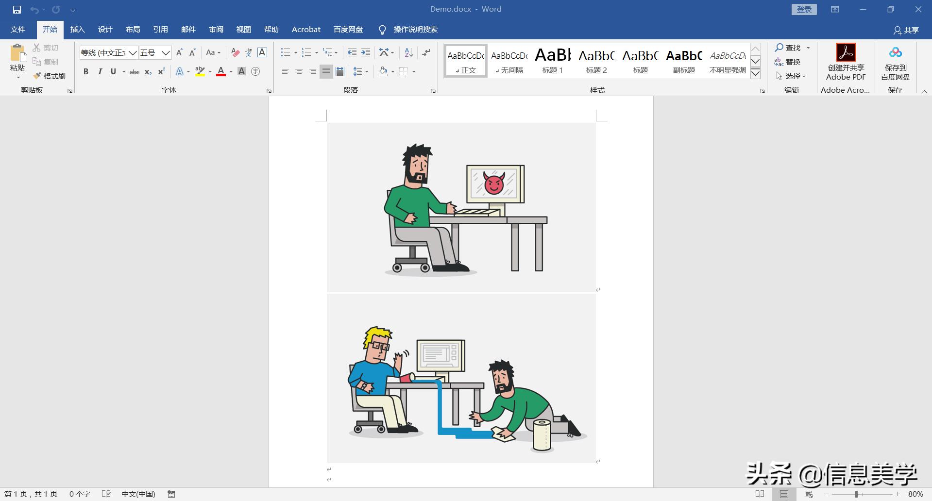932x501 pixels.
Task: Click the create and share Adobe PDF icon
Action: coord(846,52)
